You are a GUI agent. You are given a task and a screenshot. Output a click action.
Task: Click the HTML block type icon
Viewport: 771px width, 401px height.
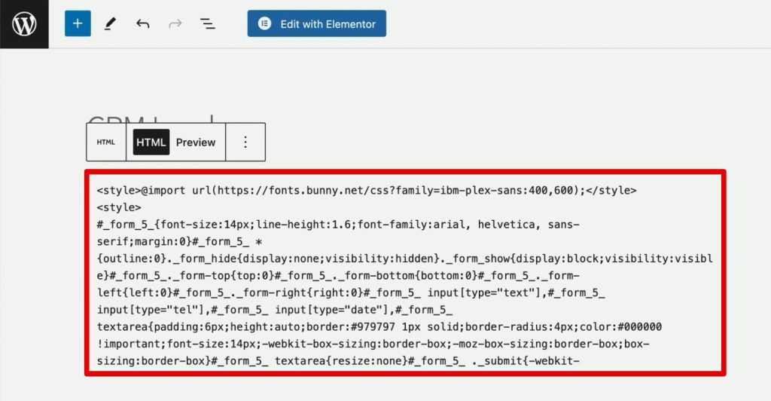pyautogui.click(x=105, y=142)
